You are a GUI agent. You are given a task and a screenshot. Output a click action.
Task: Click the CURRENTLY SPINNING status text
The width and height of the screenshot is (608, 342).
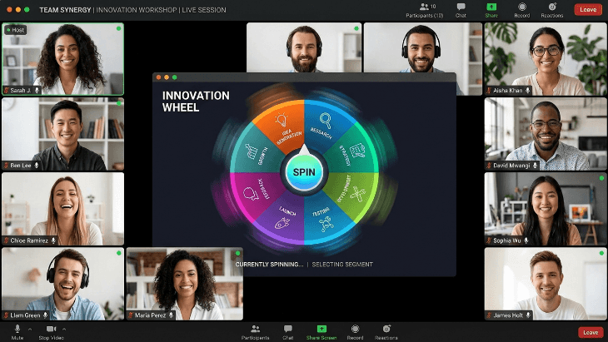pyautogui.click(x=270, y=264)
